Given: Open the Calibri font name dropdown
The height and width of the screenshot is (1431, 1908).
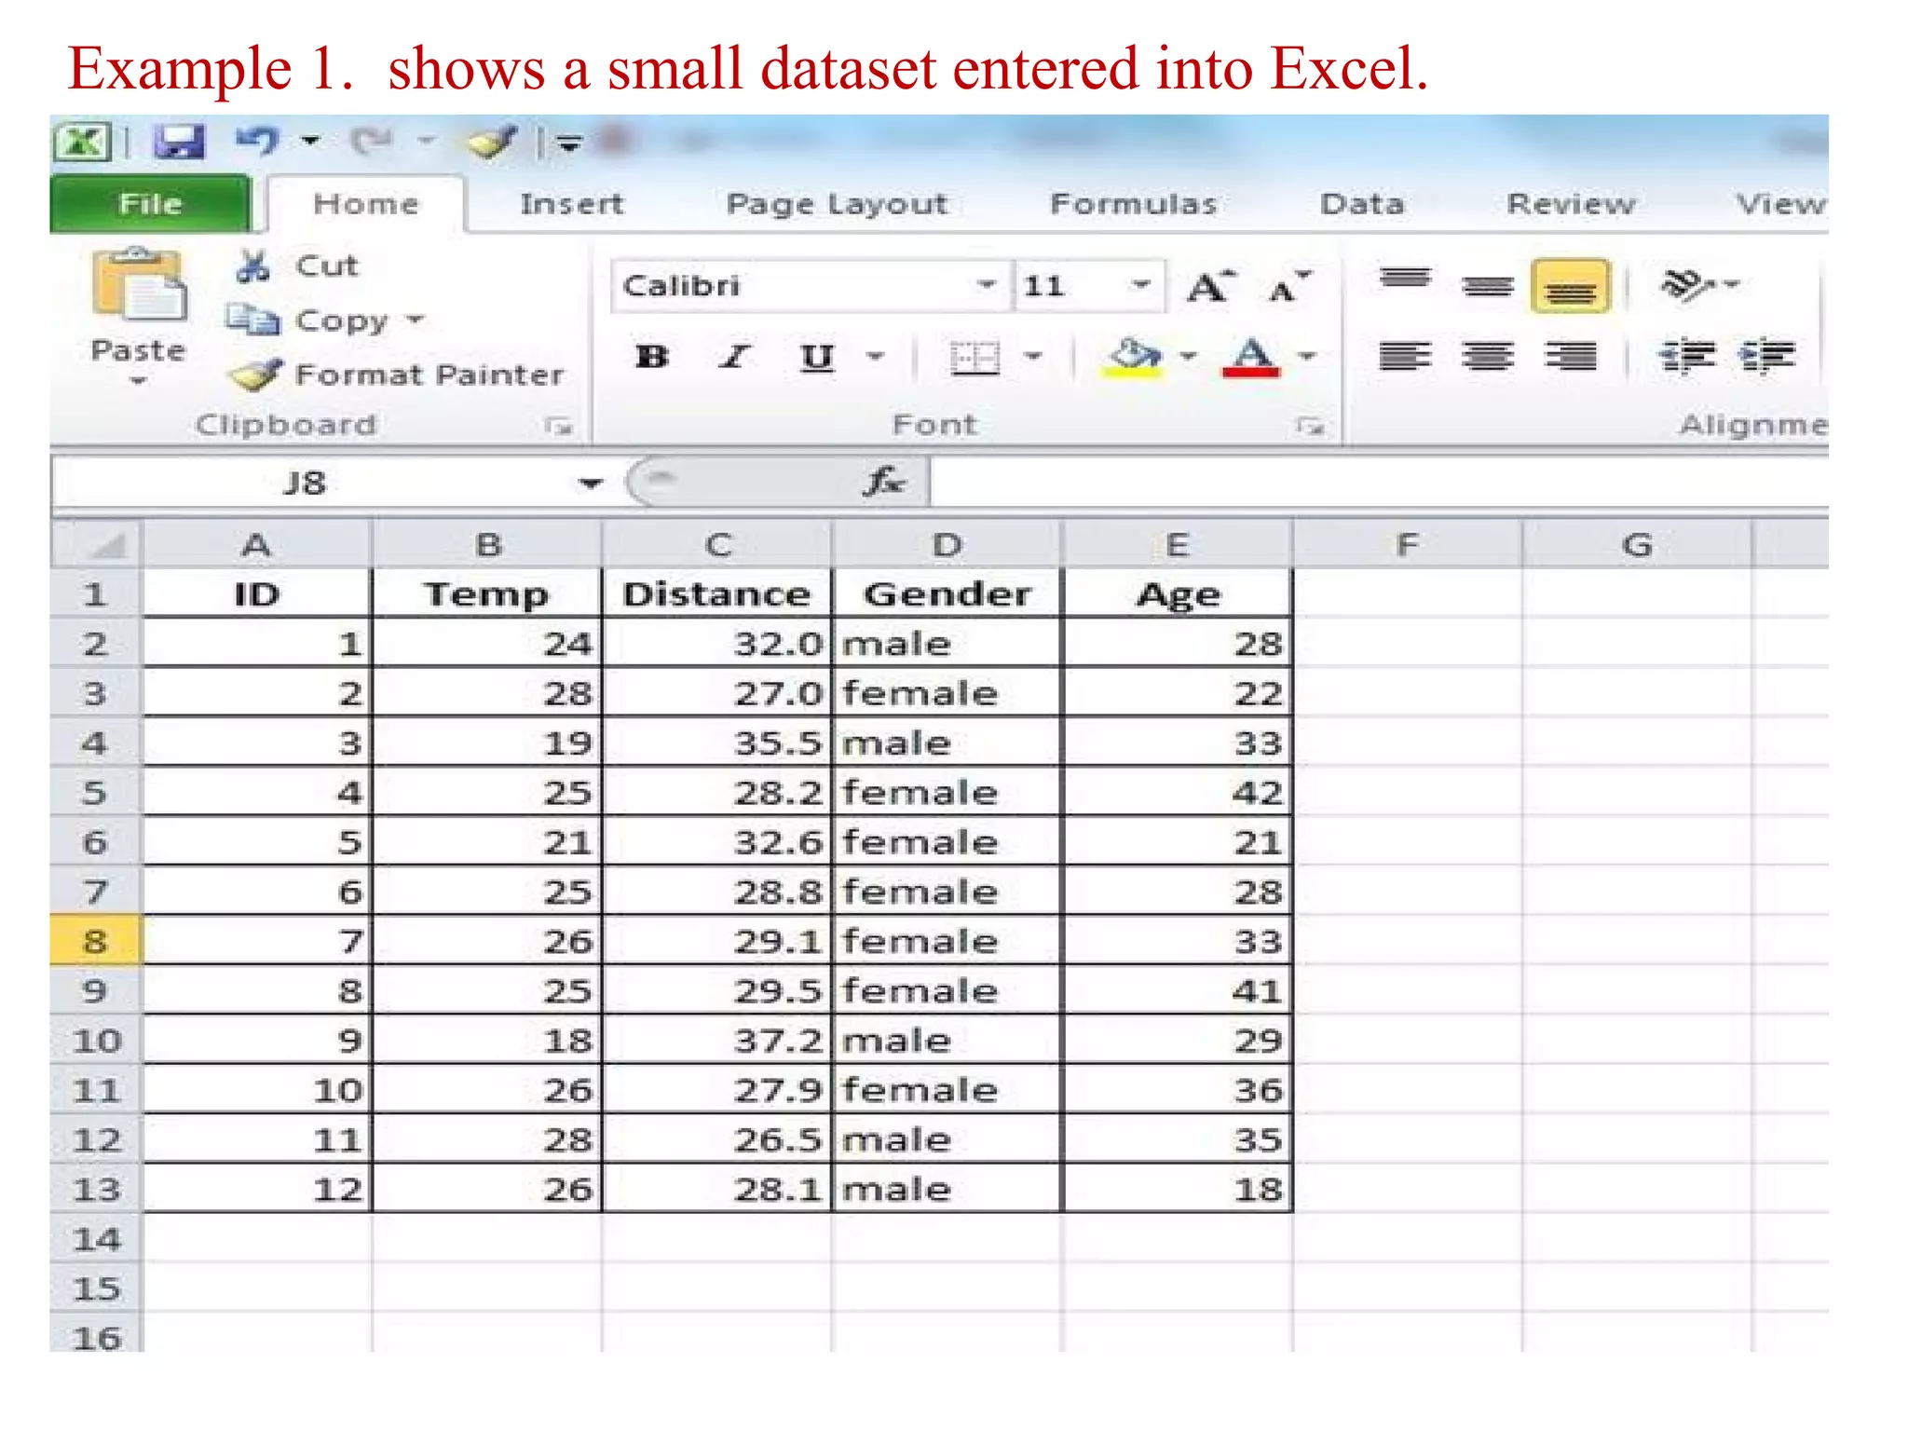Looking at the screenshot, I should [x=987, y=285].
